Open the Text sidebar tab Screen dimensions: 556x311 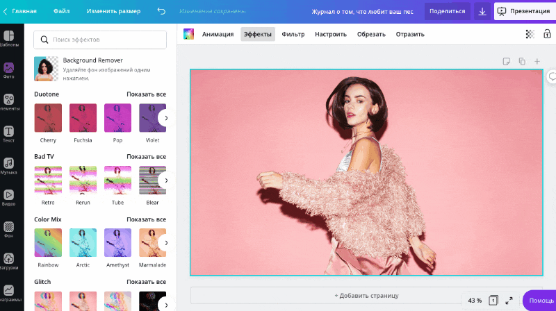pos(9,134)
